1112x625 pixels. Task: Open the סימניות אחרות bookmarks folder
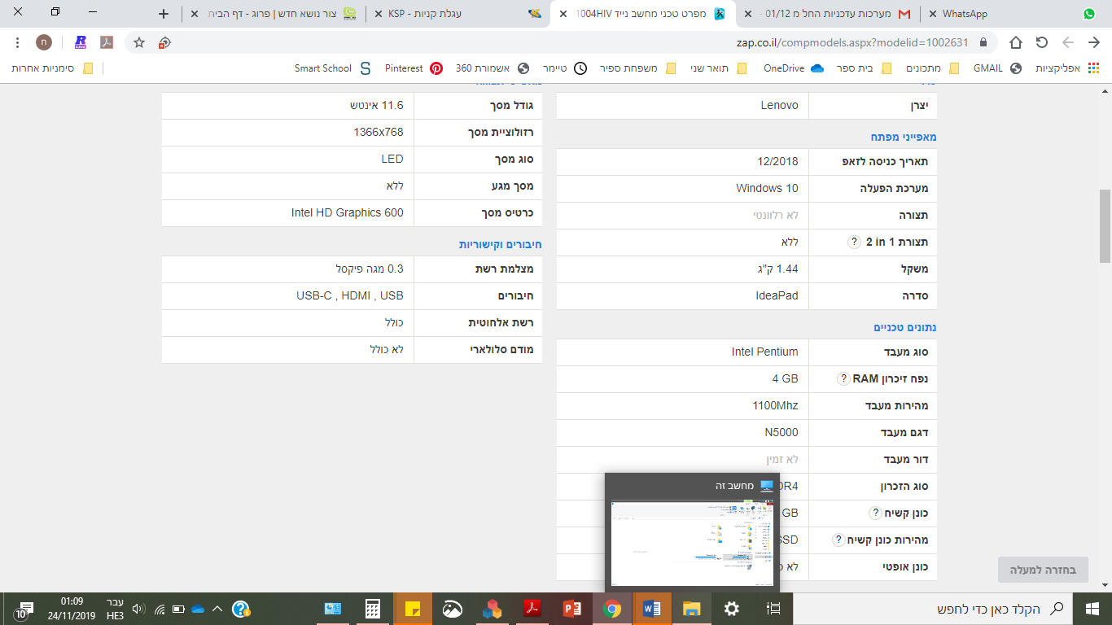tap(52, 68)
